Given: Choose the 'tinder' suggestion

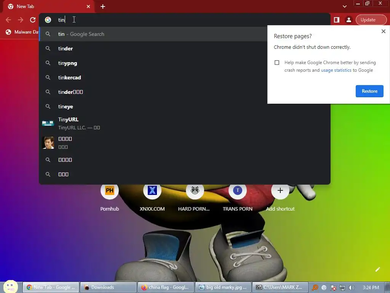Looking at the screenshot, I should (x=153, y=48).
